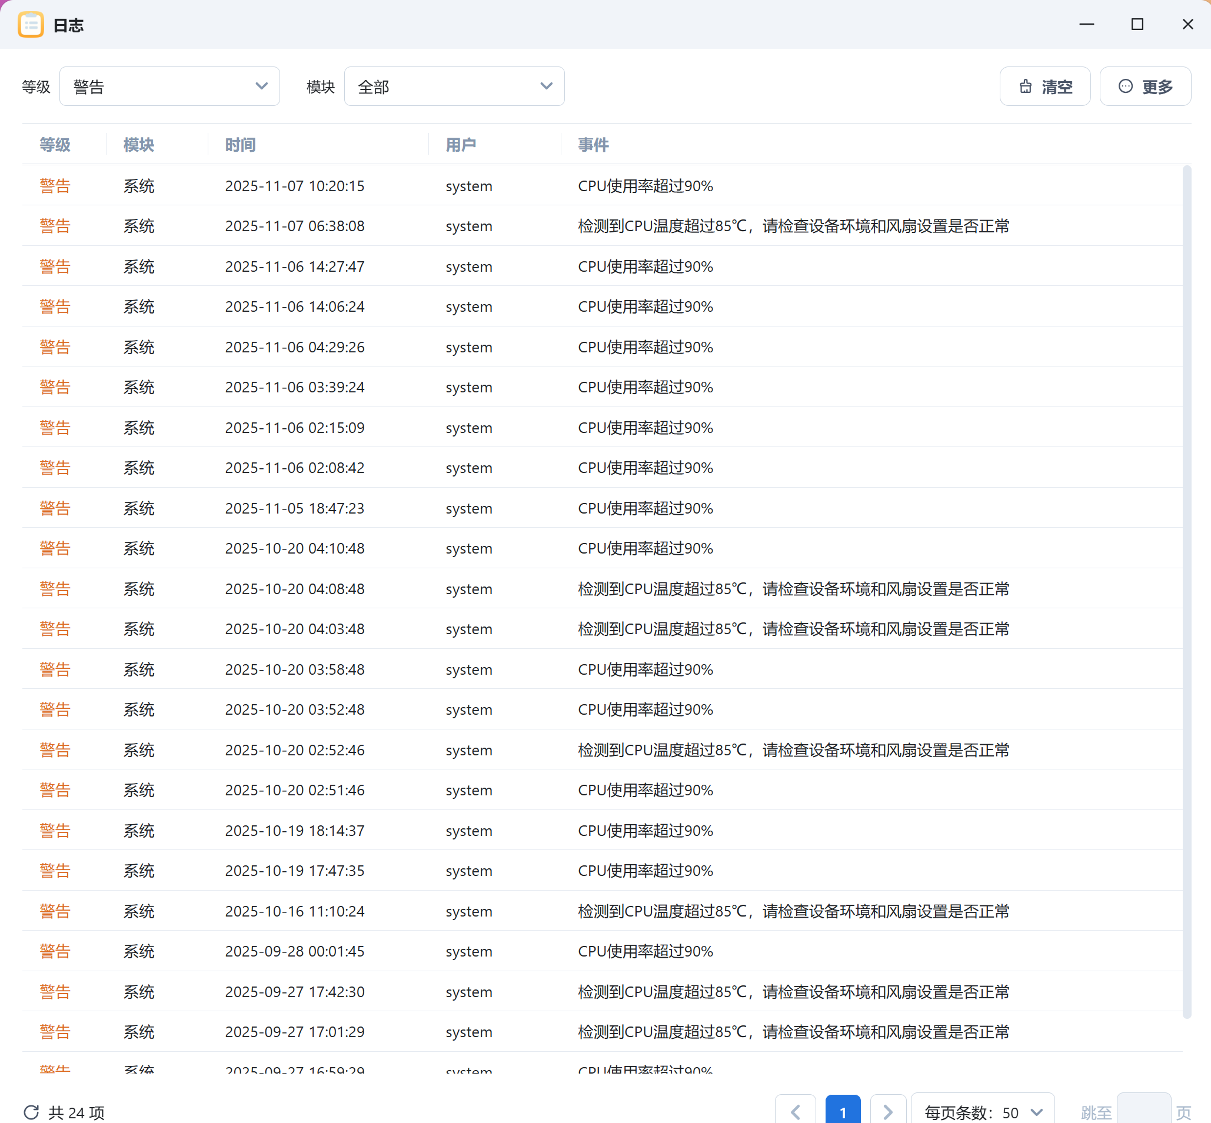Open the 等级 level filter dropdown
The width and height of the screenshot is (1211, 1123).
coord(169,86)
